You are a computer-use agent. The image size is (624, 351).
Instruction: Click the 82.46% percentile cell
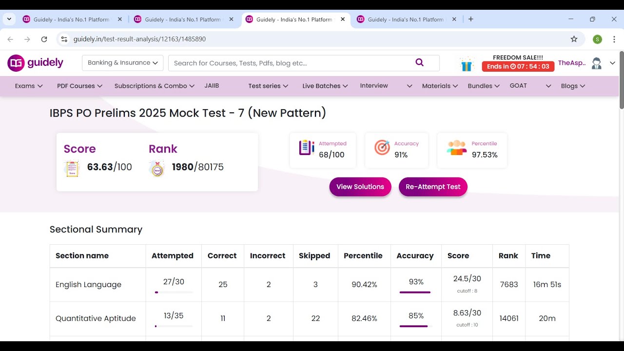point(364,318)
